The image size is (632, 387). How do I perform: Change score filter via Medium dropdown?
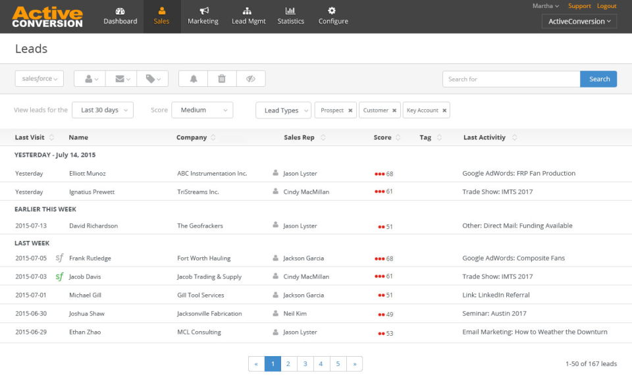[202, 110]
